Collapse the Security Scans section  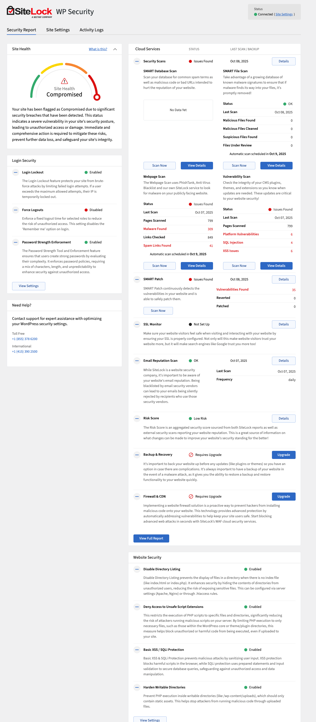coord(137,61)
